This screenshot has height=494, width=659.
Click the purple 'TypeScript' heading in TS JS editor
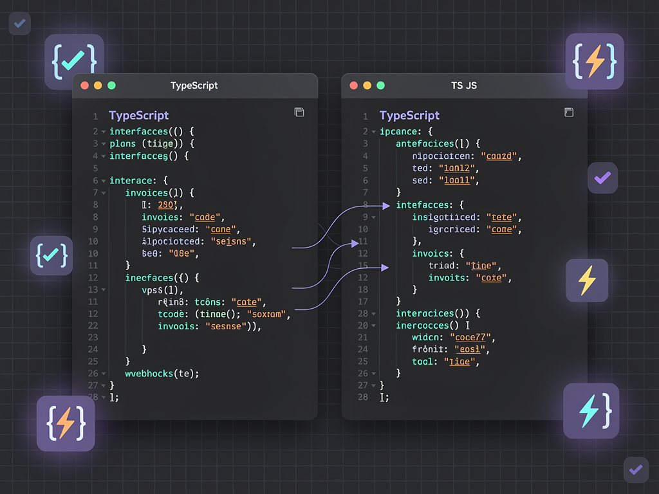[x=409, y=116]
